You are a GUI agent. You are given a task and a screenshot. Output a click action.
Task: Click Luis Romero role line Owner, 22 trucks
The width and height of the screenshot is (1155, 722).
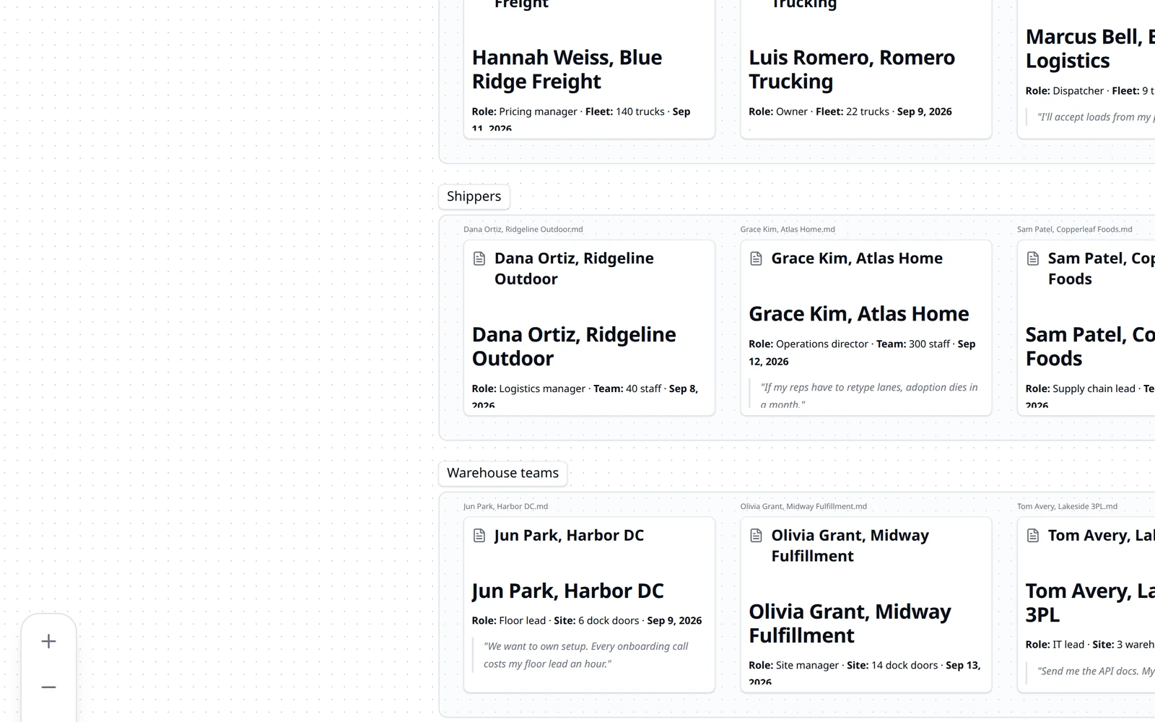point(850,112)
